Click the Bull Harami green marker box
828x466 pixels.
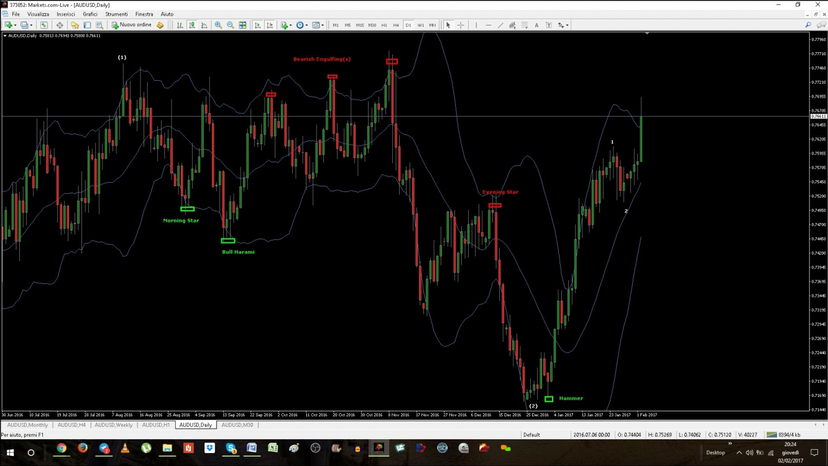tap(228, 240)
